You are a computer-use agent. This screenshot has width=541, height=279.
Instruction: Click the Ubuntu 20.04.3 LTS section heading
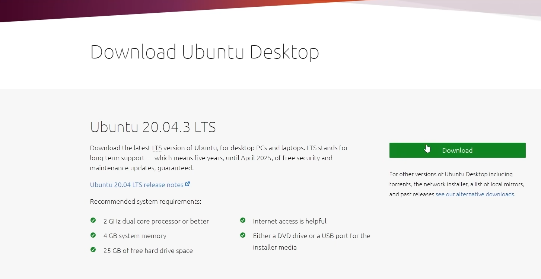153,127
